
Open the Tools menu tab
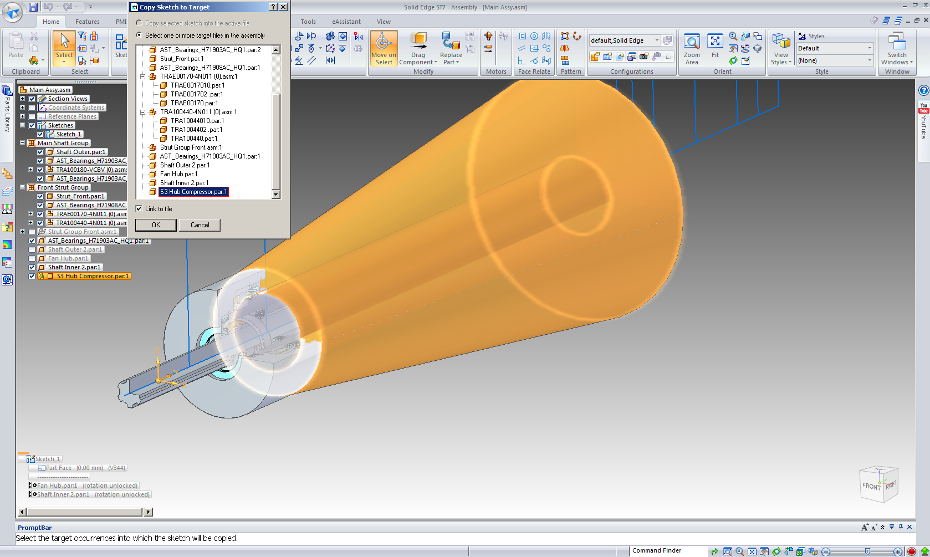[x=308, y=22]
